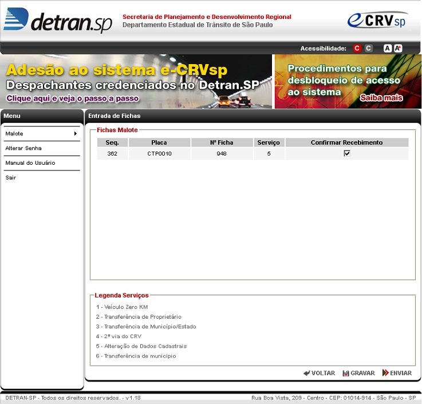Viewport: 422px width, 405px height.
Task: Click legend '5 - Alteração de Dados Cadastrais'
Action: [x=141, y=347]
